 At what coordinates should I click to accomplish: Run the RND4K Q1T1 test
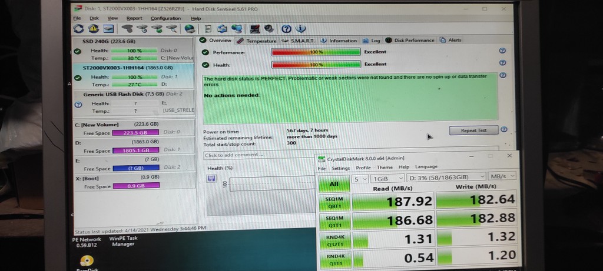click(335, 259)
